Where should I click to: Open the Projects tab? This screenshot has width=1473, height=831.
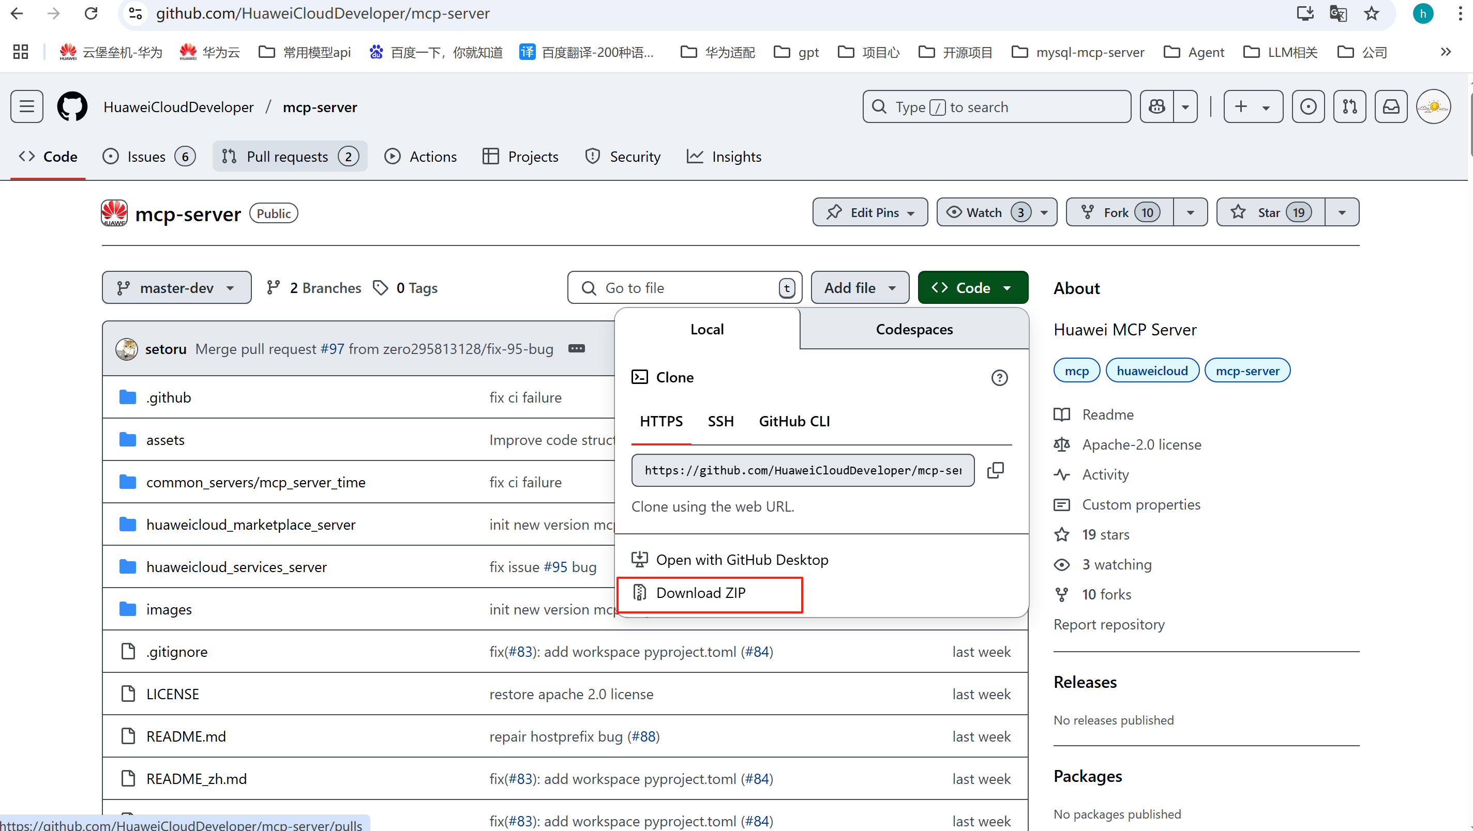coord(520,157)
